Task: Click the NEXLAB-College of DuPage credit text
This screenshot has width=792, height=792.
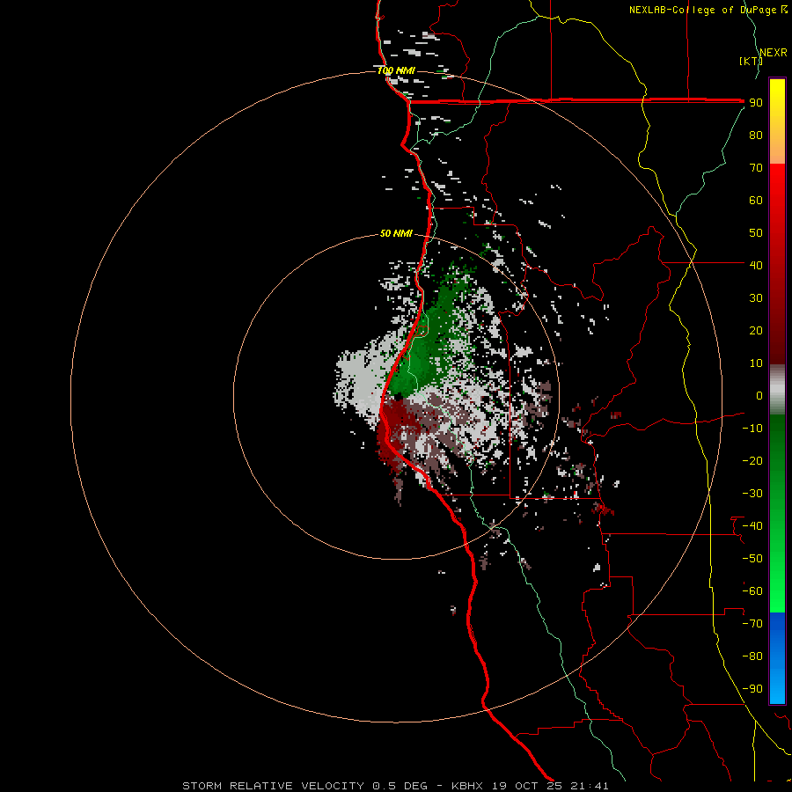Action: coord(708,10)
